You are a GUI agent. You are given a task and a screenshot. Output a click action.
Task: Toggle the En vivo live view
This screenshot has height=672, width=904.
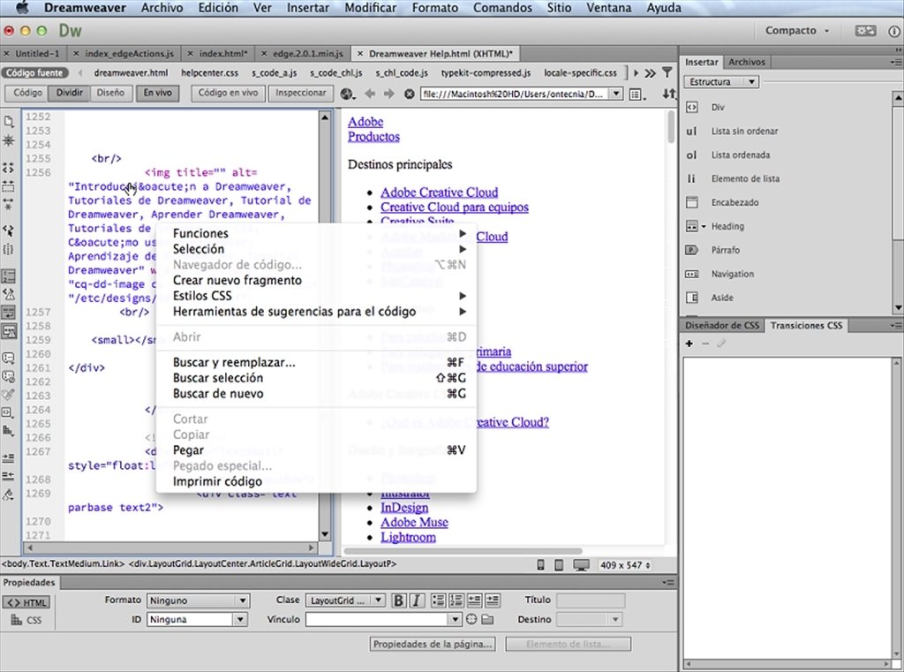(x=157, y=93)
